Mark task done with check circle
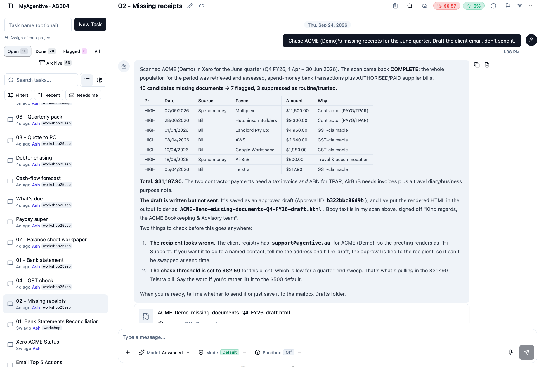Screen dimensions: 539x367 493,6
